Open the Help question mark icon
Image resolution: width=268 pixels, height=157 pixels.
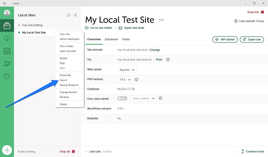pos(7,76)
